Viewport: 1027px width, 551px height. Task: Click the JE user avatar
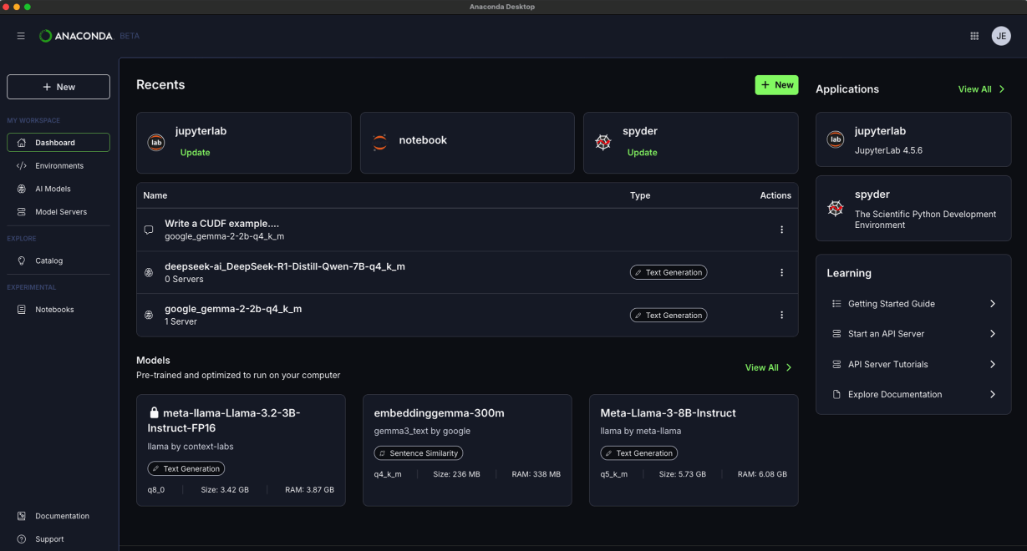pos(1001,36)
